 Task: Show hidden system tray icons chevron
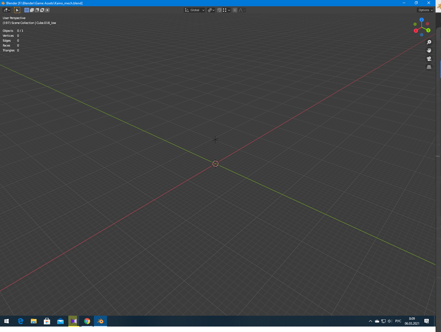(370, 321)
